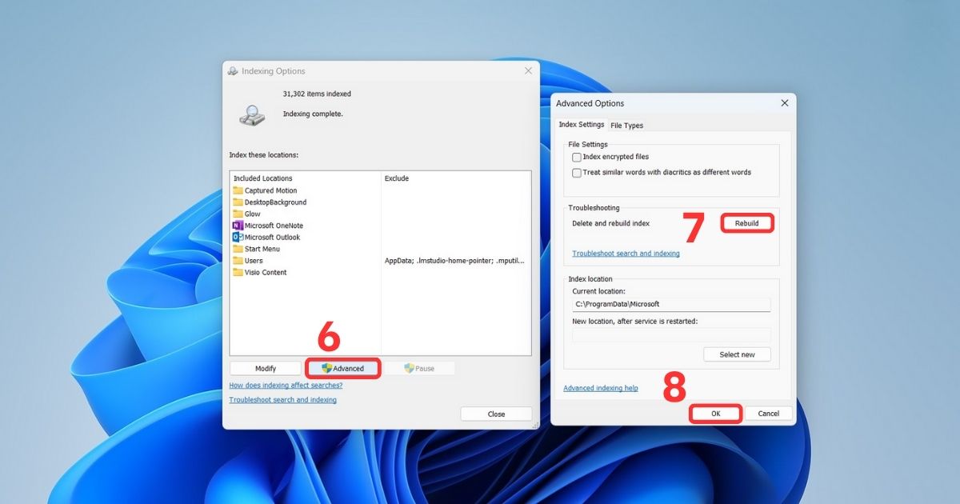Click the Start Menu folder icon
The height and width of the screenshot is (504, 960).
click(239, 248)
